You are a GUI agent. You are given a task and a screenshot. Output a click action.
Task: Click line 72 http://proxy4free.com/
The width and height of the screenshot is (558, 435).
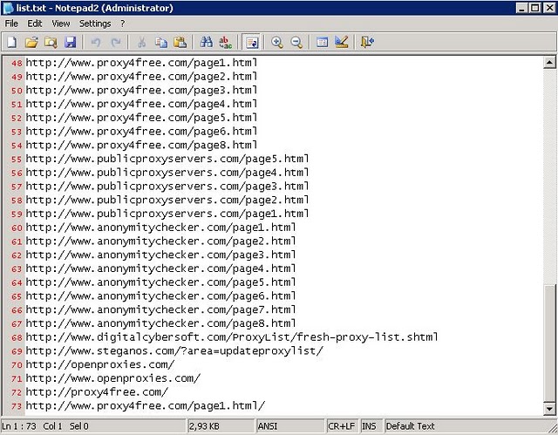click(97, 392)
